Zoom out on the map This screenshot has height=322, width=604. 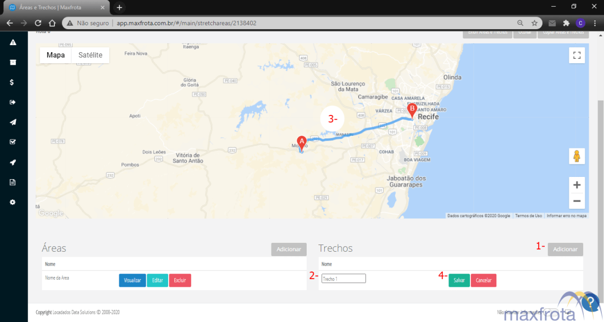577,201
